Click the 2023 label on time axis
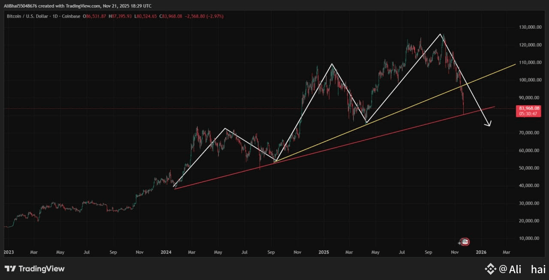The height and width of the screenshot is (280, 549). tap(9, 252)
